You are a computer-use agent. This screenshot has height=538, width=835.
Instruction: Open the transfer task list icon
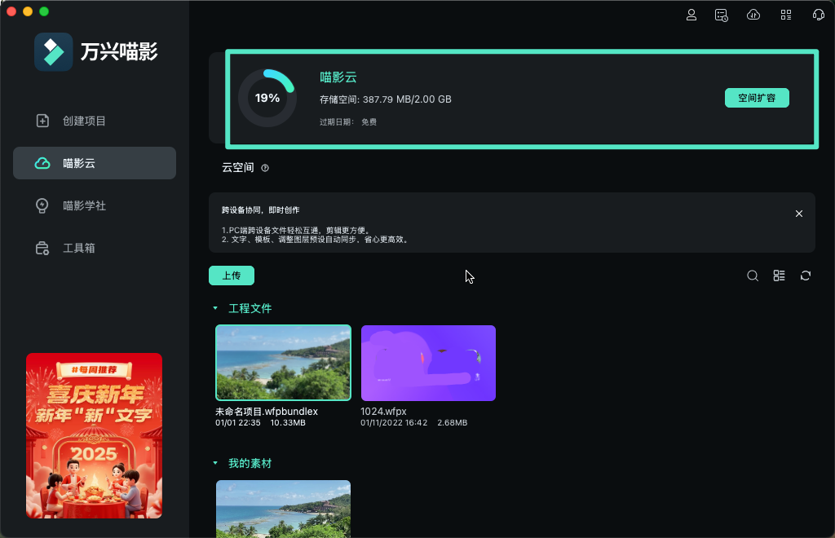tap(721, 14)
